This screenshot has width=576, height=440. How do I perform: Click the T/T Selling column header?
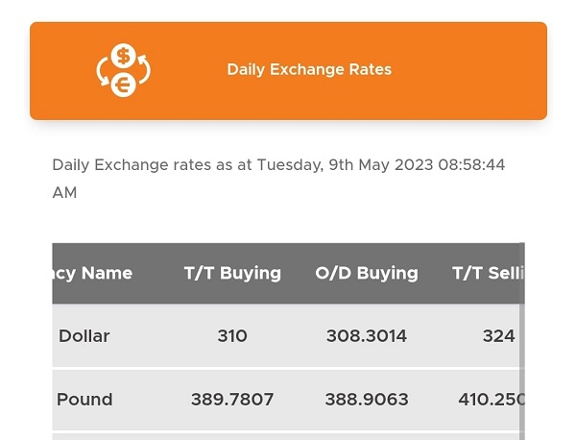(x=489, y=273)
